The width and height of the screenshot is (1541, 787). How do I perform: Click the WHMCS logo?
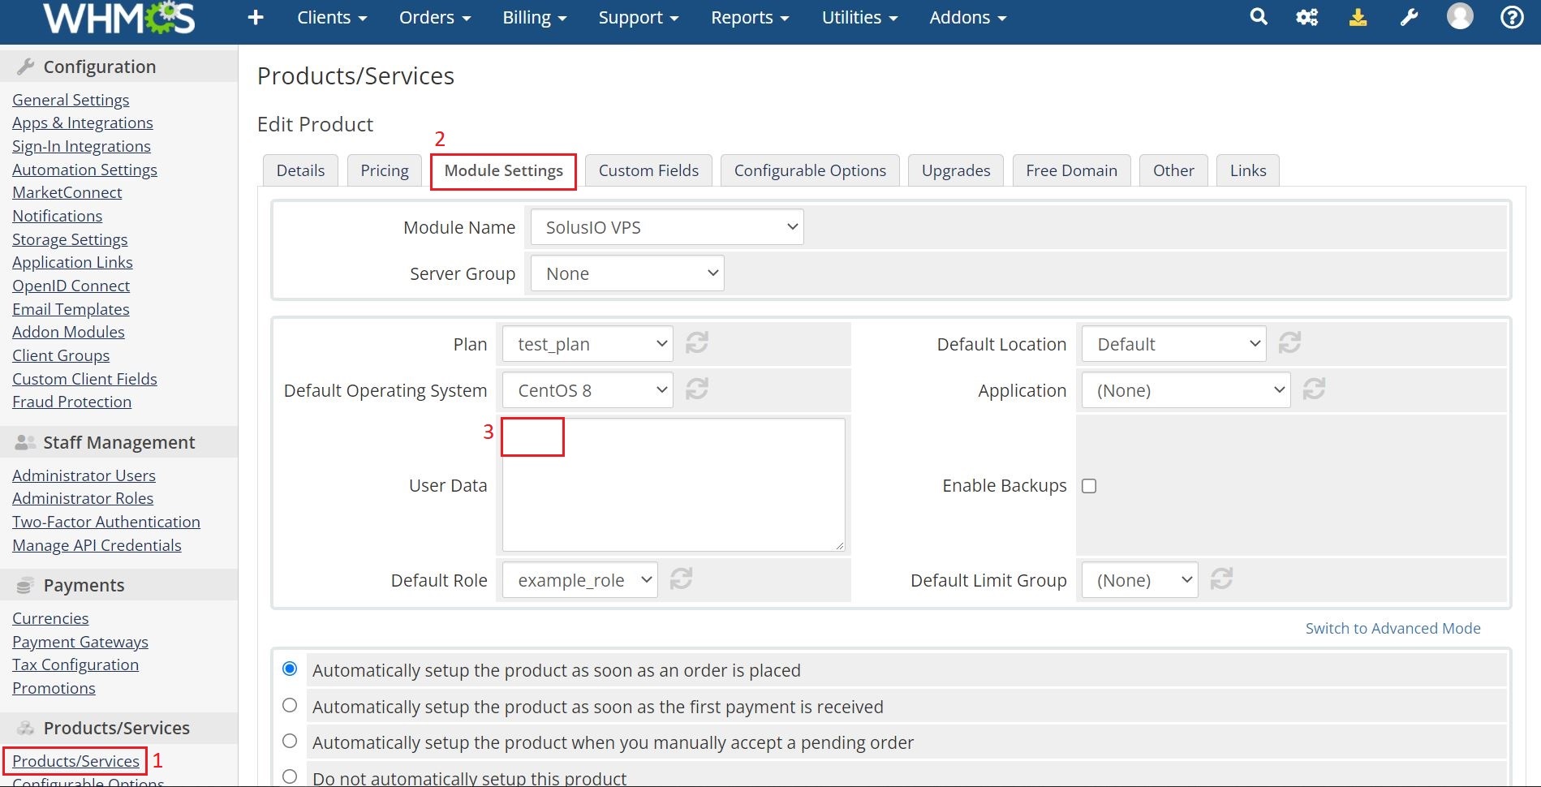pos(119,18)
